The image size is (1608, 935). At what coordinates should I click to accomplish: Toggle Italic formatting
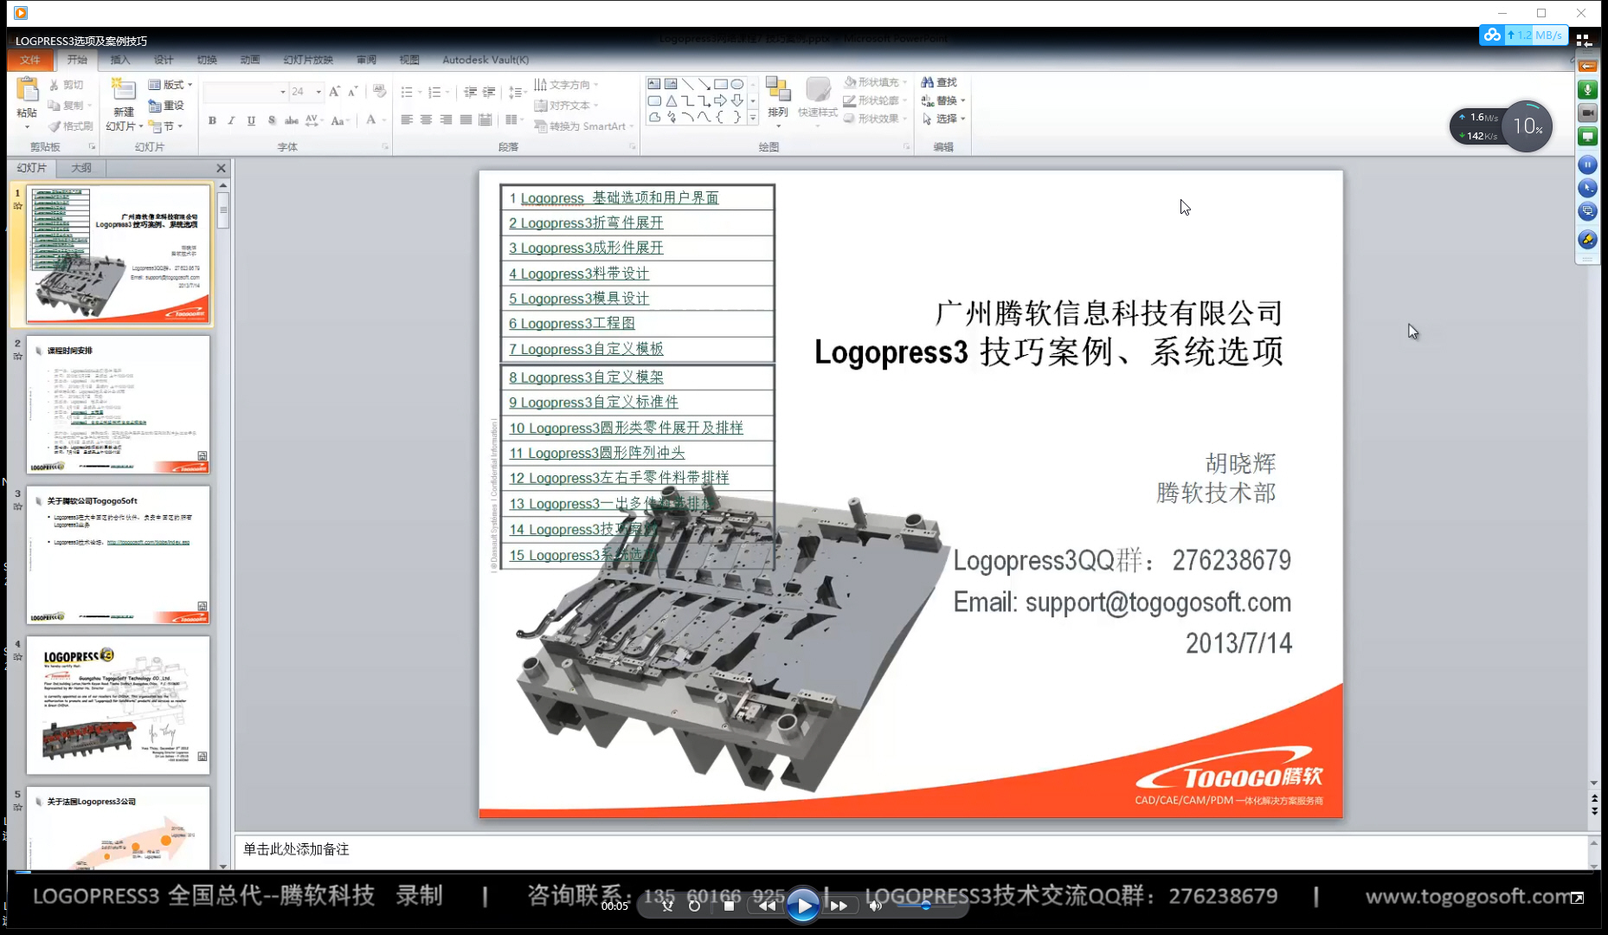[x=231, y=120]
